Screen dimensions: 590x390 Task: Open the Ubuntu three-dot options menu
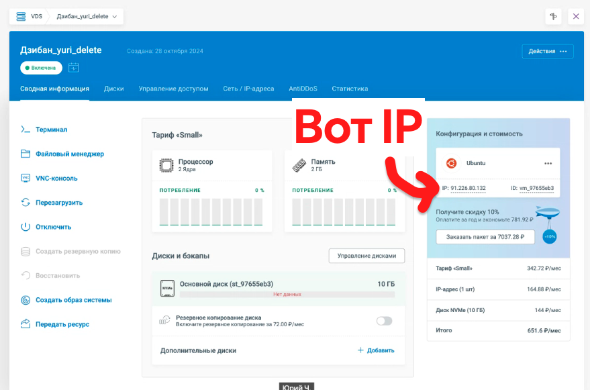548,163
